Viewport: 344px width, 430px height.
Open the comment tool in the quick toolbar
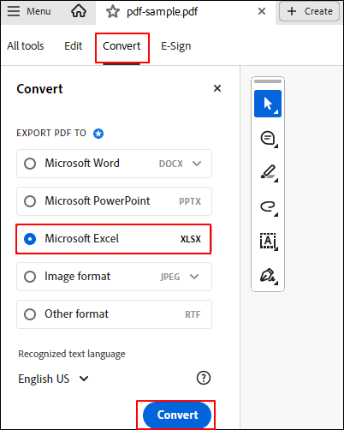tap(268, 139)
